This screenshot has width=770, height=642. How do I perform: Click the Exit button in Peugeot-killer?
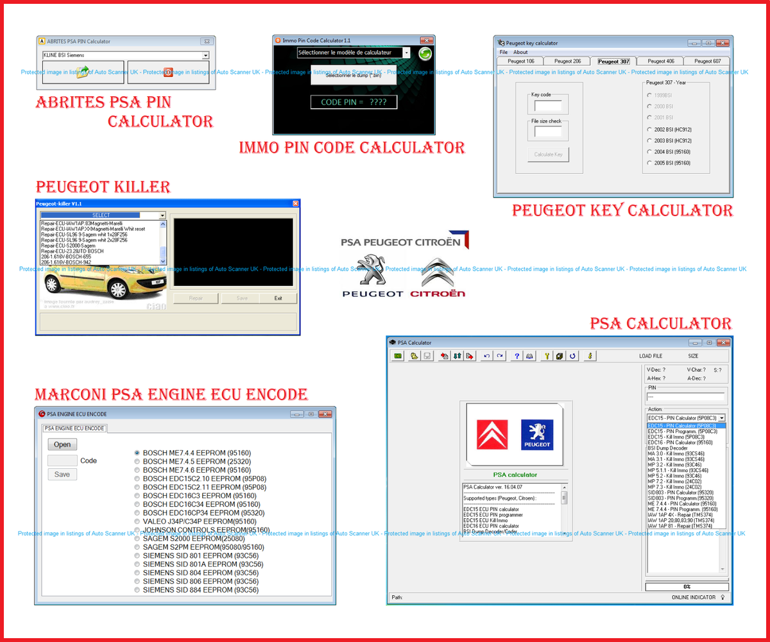278,298
